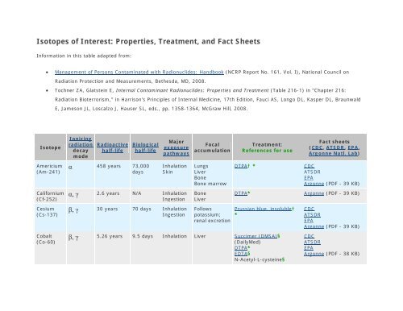
Task: Open the Biological half-life header link
Action: click(x=145, y=147)
